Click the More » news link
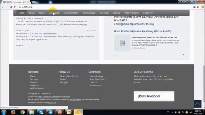The width and height of the screenshot is (205, 115). 20,45
